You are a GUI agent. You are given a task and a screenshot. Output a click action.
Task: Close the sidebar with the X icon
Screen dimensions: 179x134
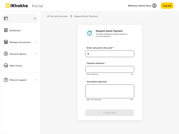[35, 18]
